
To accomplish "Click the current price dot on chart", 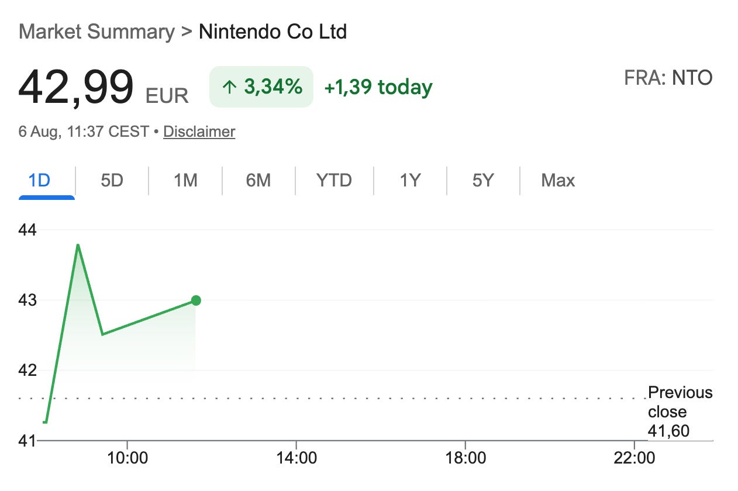I will click(196, 300).
